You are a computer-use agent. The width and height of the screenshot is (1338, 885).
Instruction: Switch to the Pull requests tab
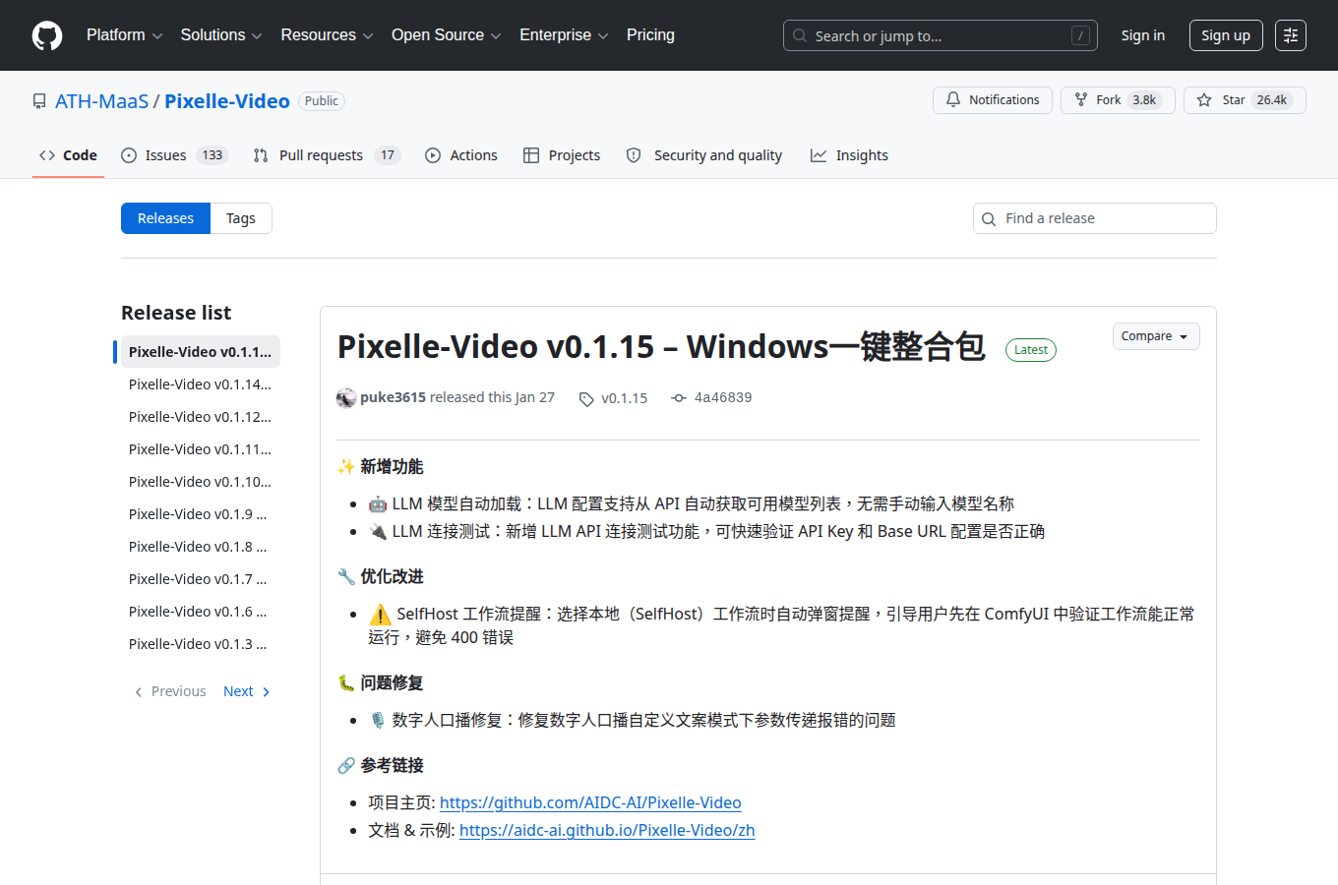tap(327, 155)
